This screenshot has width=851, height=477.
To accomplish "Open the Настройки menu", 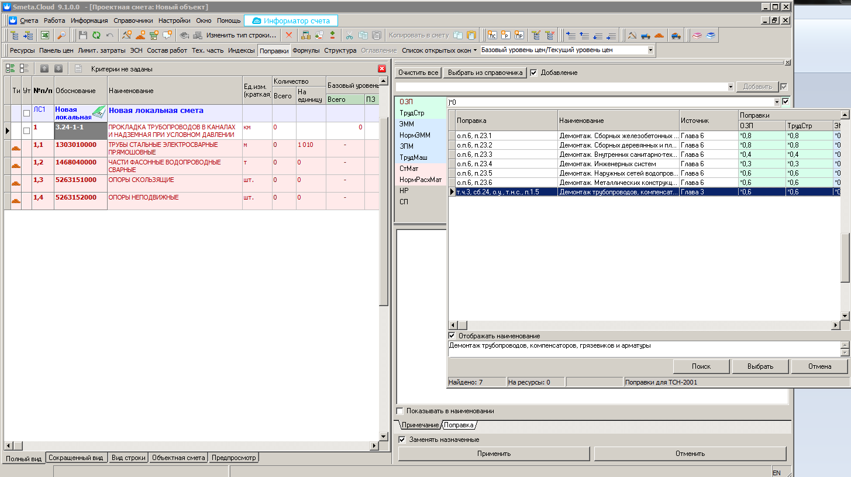I will point(174,20).
